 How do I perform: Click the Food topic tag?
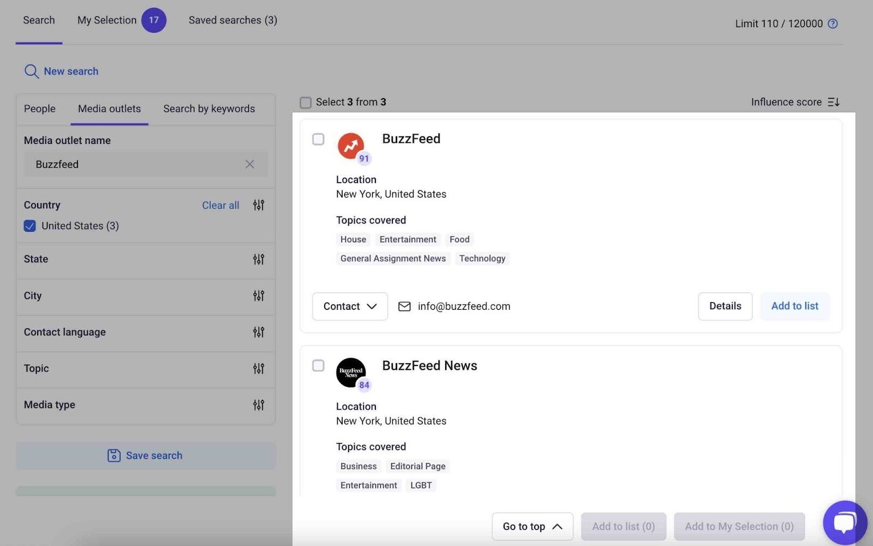(x=459, y=239)
